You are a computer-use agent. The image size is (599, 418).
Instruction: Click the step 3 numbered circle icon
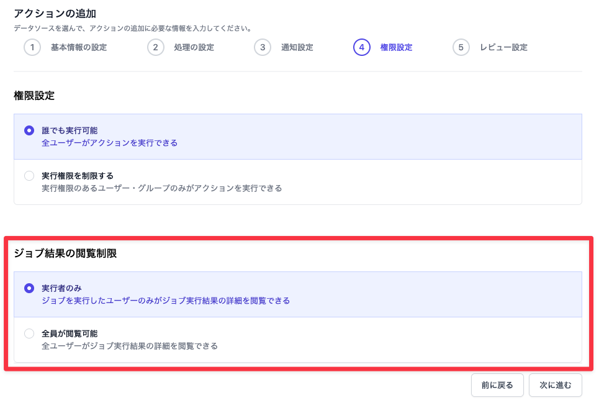(x=263, y=47)
